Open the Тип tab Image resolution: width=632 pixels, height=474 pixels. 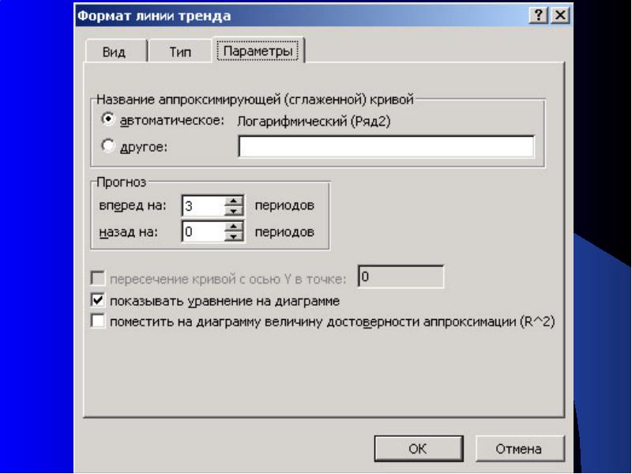(180, 51)
